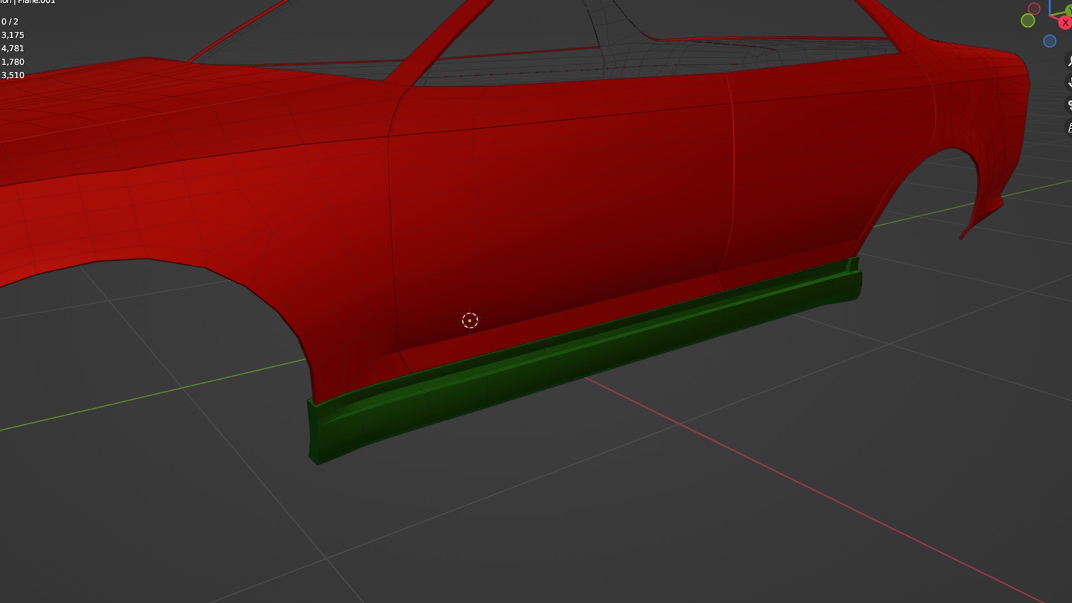Click the blue negative Z gizmo circle
Image resolution: width=1072 pixels, height=603 pixels.
click(1050, 41)
